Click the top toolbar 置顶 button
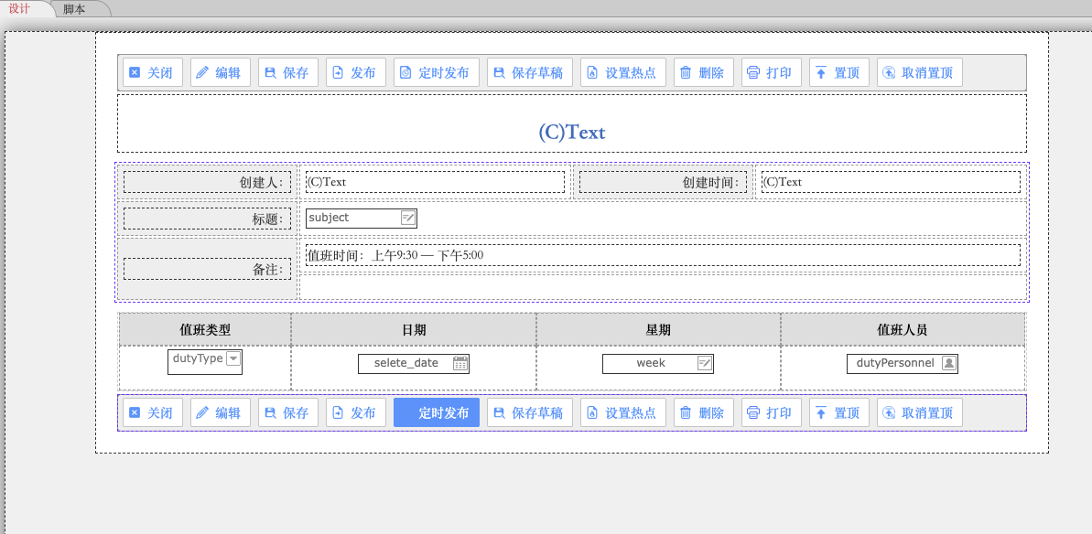The width and height of the screenshot is (1092, 534). coord(838,72)
